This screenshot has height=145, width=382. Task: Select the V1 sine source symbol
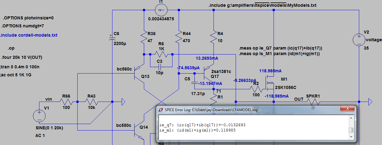pos(39,116)
